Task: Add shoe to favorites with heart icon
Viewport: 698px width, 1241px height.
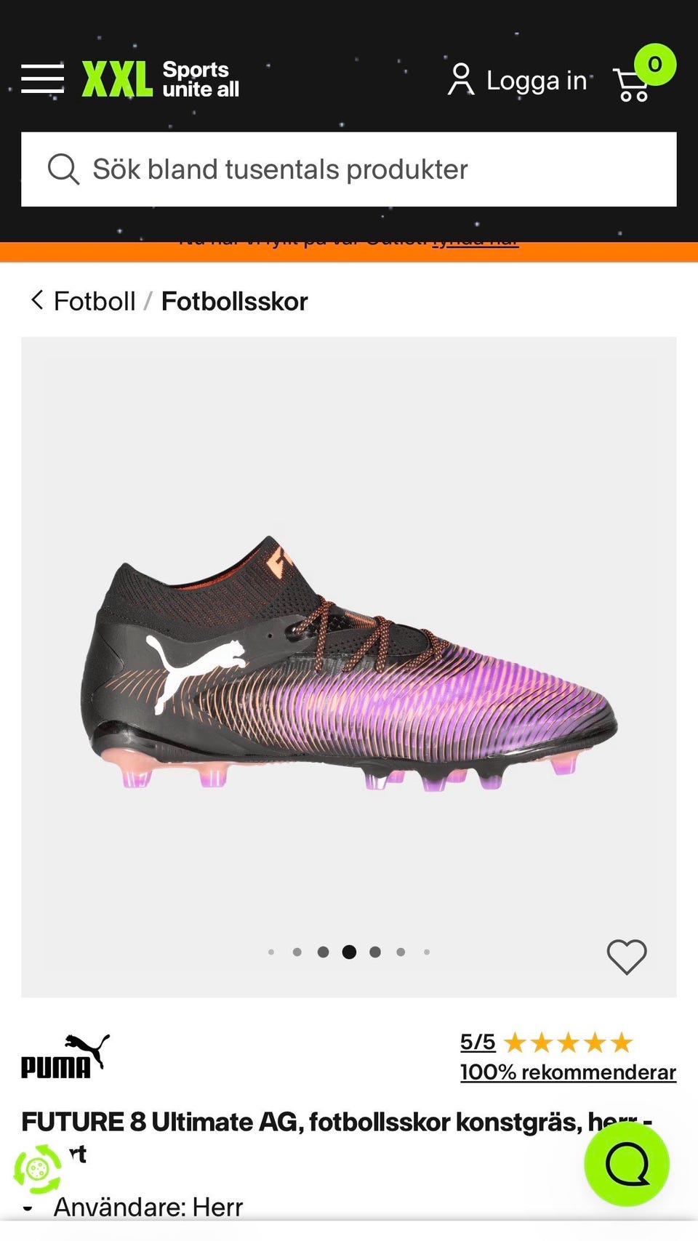Action: 626,956
